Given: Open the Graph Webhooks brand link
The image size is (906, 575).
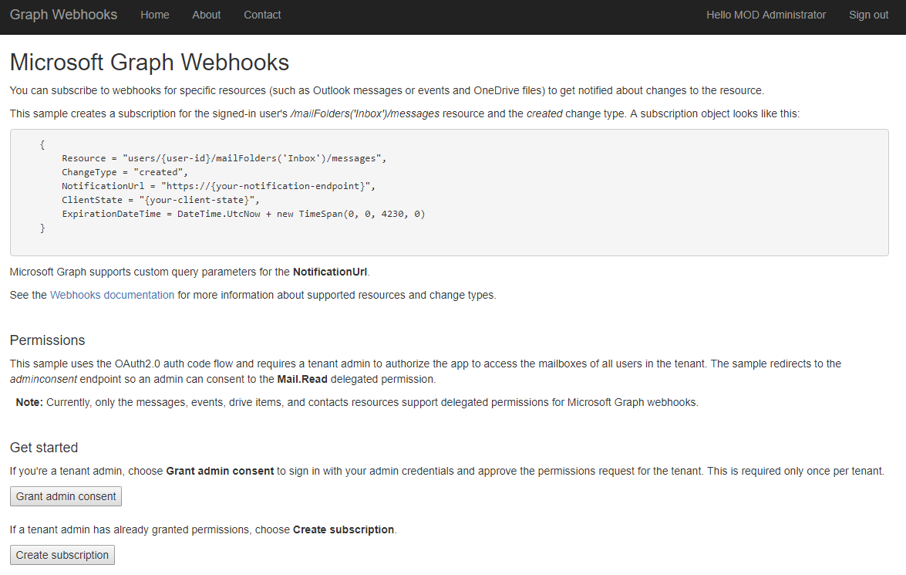Looking at the screenshot, I should (x=63, y=15).
